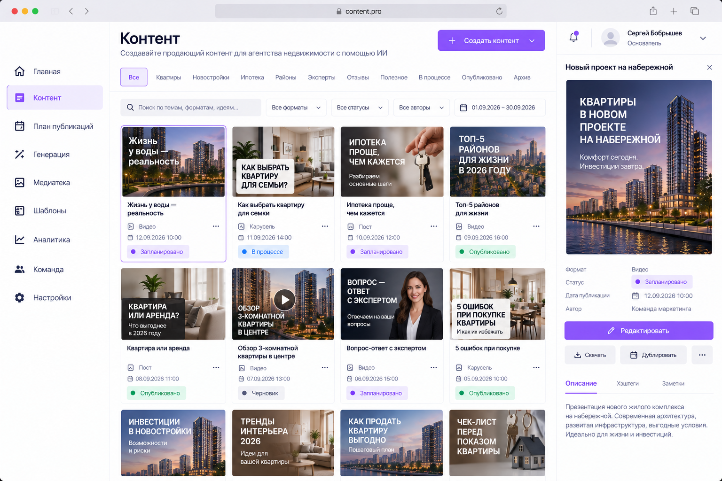
Task: Switch to the Новостройки tab
Action: pyautogui.click(x=211, y=78)
